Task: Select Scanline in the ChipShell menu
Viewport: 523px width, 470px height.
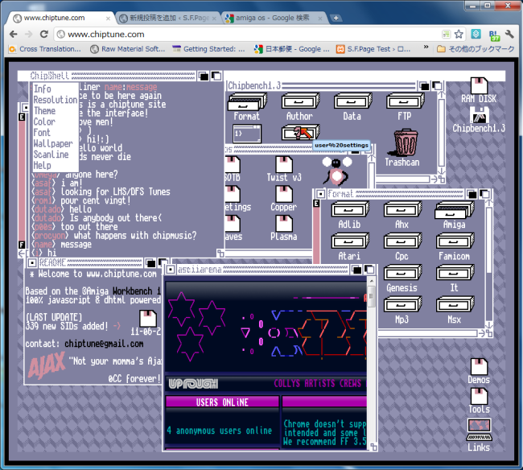Action: [51, 155]
